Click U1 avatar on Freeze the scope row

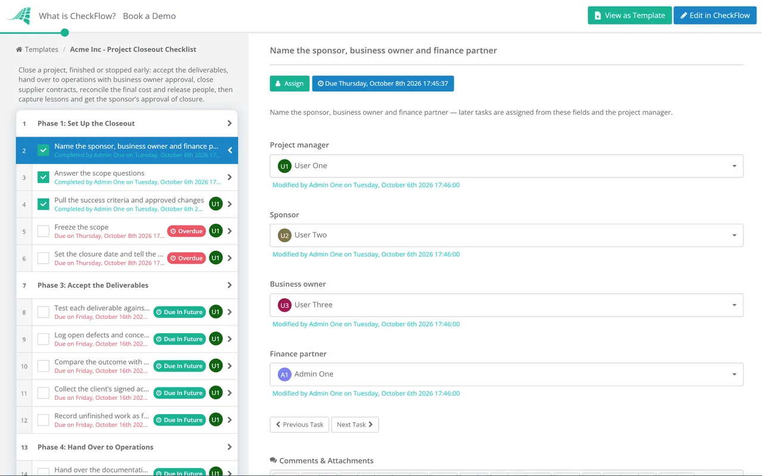(216, 231)
